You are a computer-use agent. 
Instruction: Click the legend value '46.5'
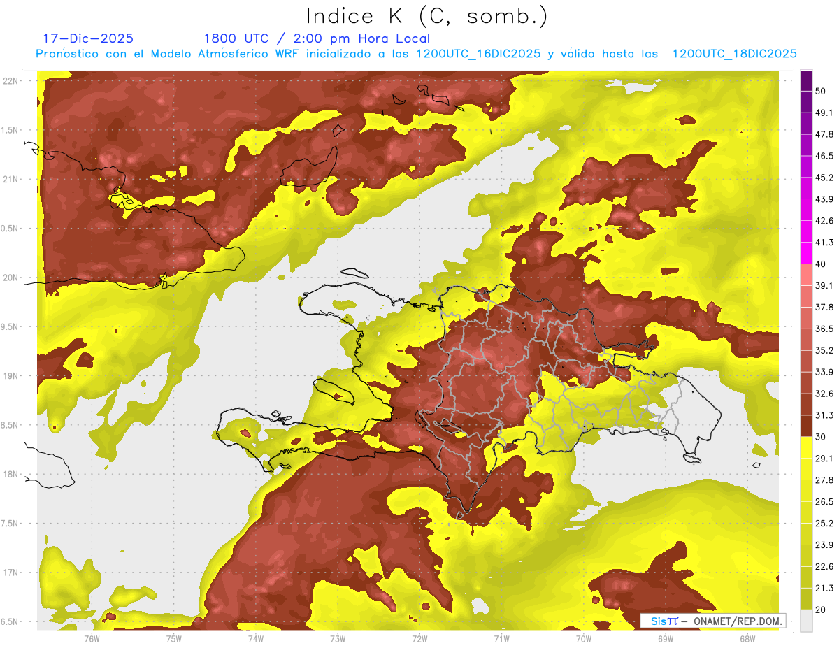click(x=824, y=156)
